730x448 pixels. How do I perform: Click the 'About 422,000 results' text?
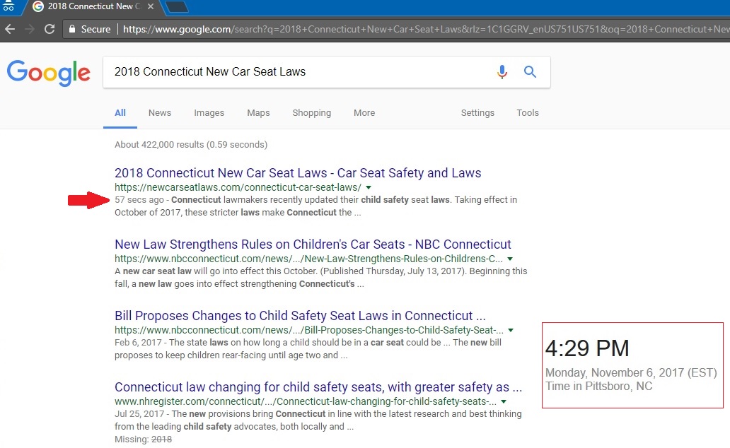pos(191,144)
